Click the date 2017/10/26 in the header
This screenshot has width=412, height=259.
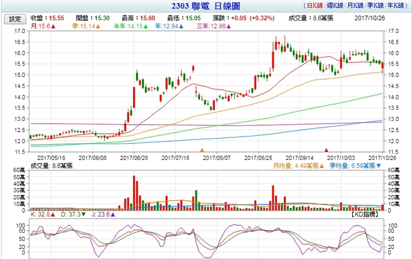(369, 18)
